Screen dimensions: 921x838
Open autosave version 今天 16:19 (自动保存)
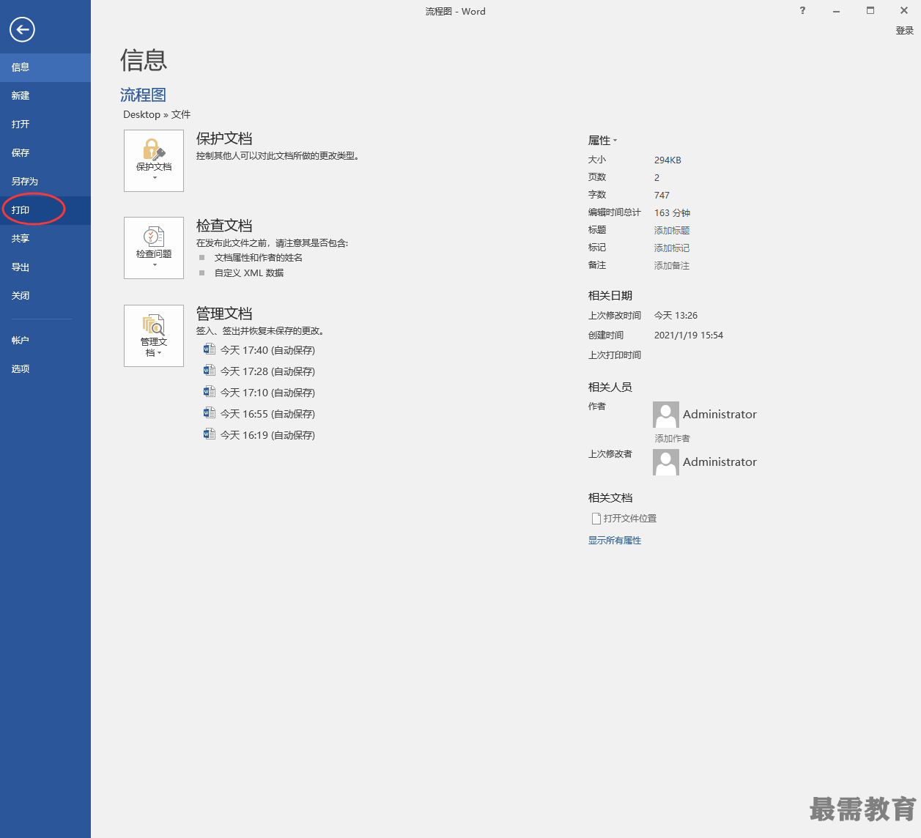[x=267, y=435]
